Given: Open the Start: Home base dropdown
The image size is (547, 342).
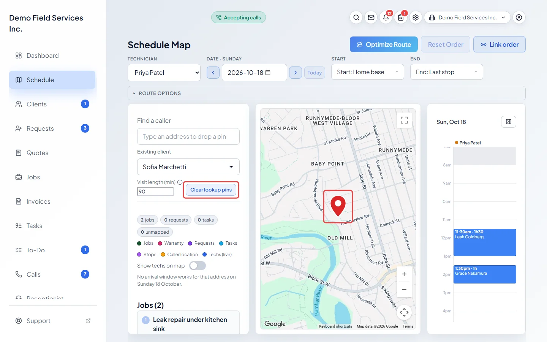Looking at the screenshot, I should tap(368, 72).
